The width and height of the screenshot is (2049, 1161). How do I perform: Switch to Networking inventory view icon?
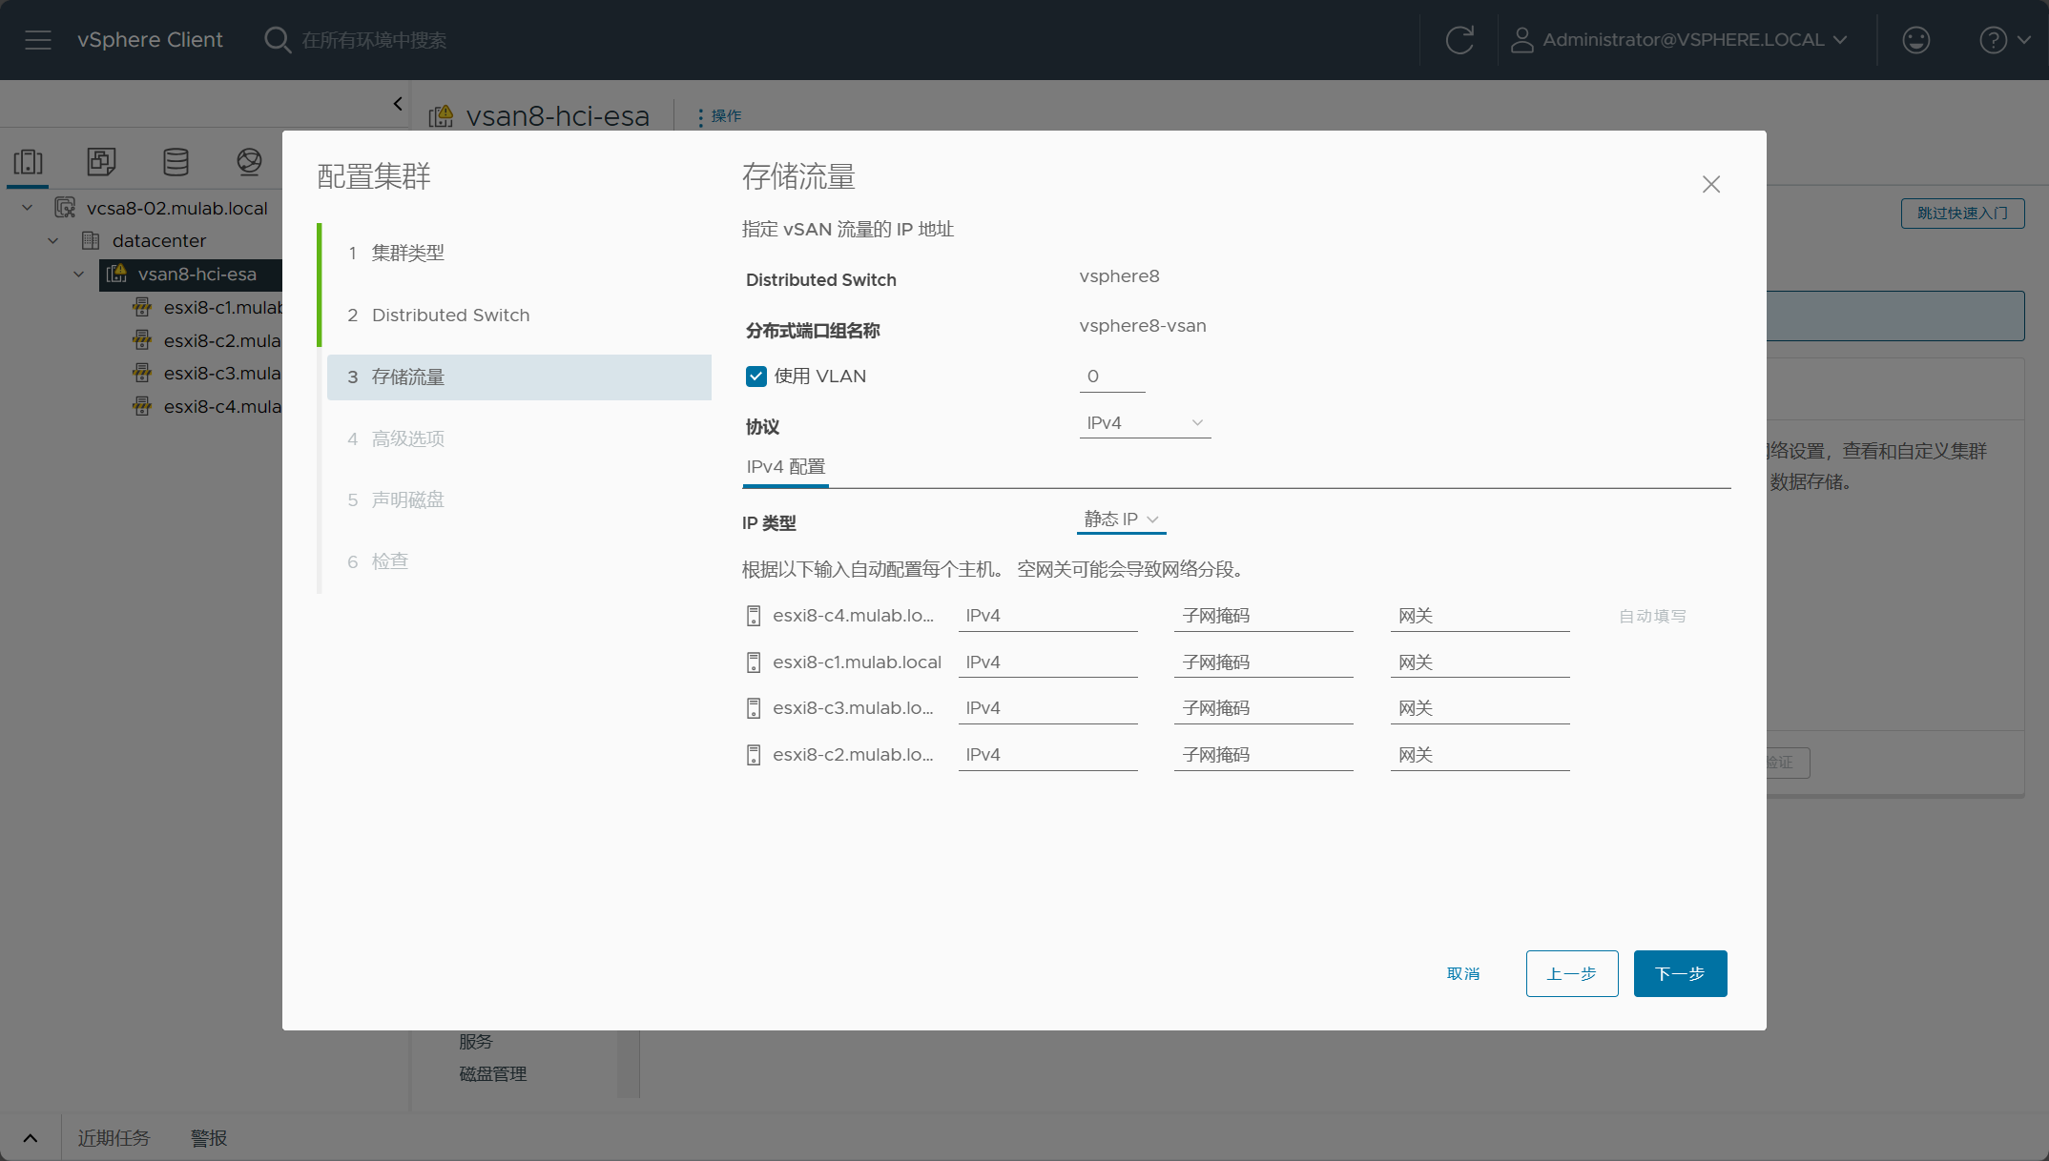(x=249, y=162)
